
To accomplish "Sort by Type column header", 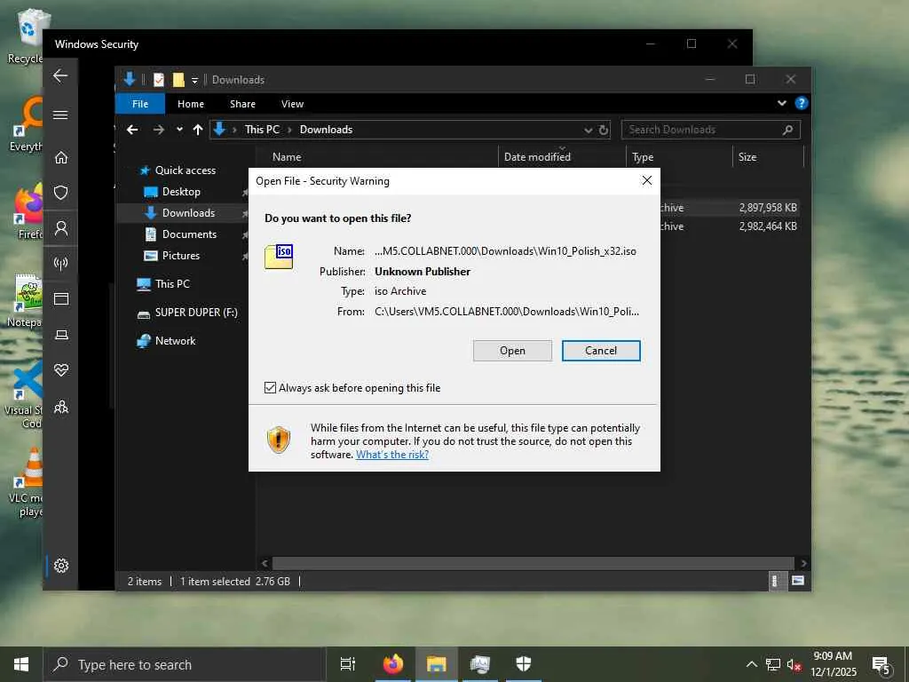I will coord(643,157).
